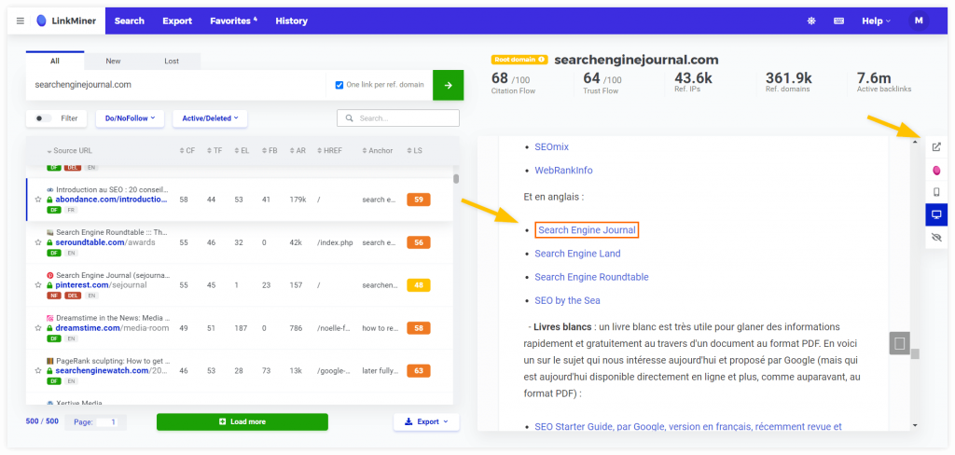Viewport: 955px width, 455px height.
Task: Open the Export dropdown below the table
Action: [x=426, y=421]
